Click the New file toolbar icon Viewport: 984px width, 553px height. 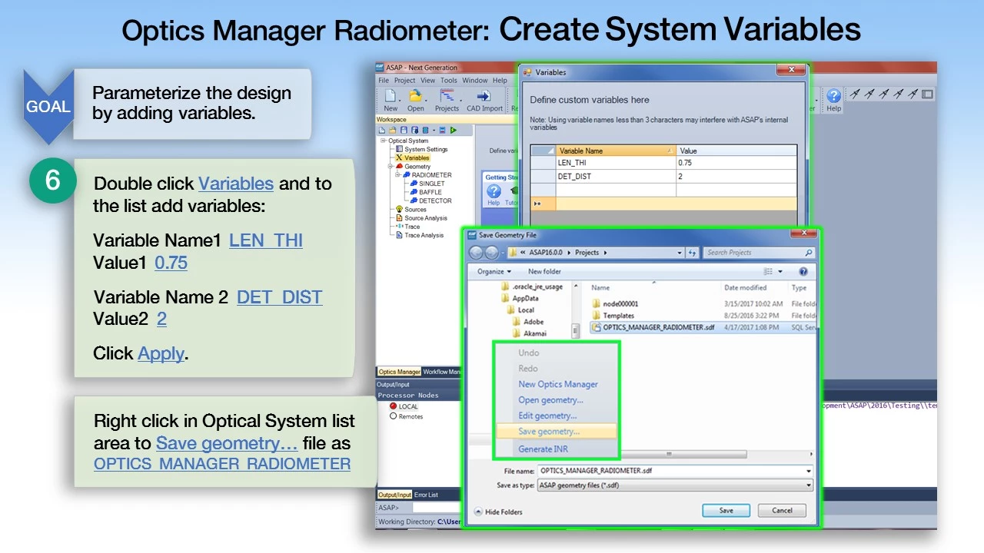[x=390, y=97]
